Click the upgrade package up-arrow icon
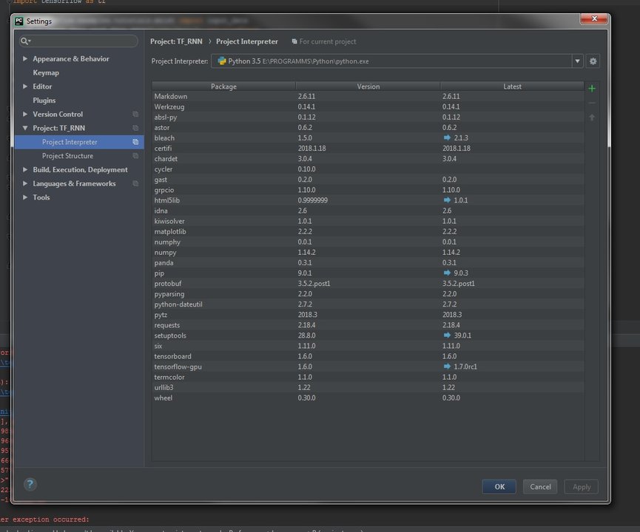The image size is (640, 532). (x=592, y=117)
